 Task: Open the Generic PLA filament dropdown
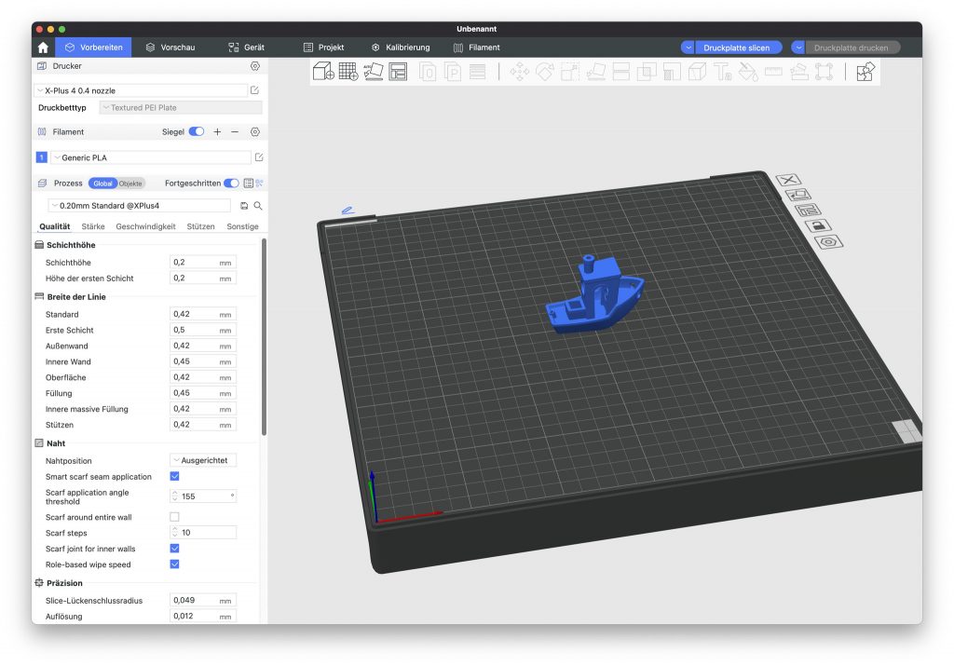(150, 158)
